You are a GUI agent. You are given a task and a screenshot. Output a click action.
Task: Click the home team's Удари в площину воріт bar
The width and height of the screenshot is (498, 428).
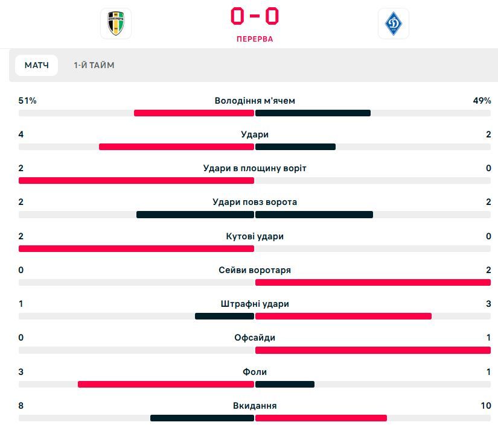136,181
